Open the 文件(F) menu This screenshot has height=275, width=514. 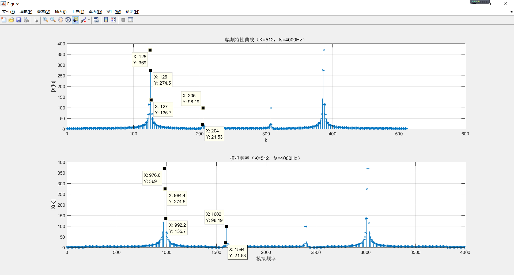pos(9,12)
